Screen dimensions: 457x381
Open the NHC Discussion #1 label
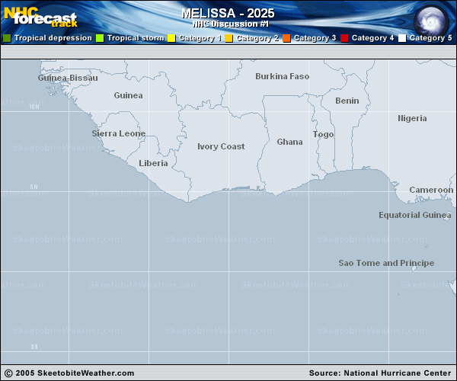tap(228, 24)
